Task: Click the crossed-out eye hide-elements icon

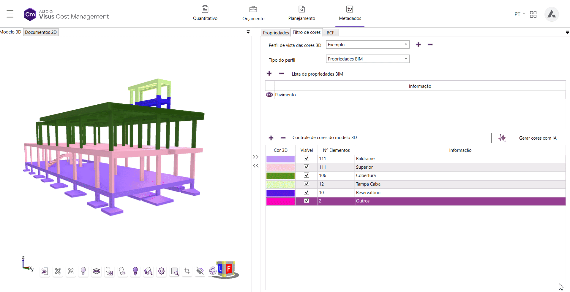Action: (x=200, y=271)
